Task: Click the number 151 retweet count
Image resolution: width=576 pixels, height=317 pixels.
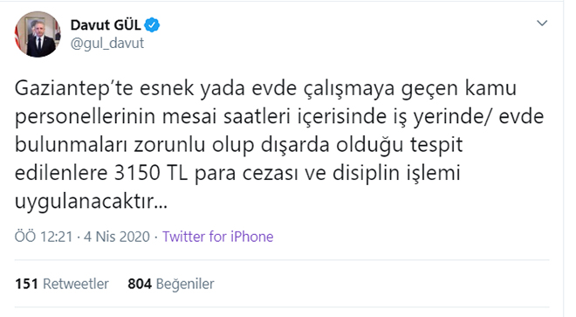Action: (26, 284)
